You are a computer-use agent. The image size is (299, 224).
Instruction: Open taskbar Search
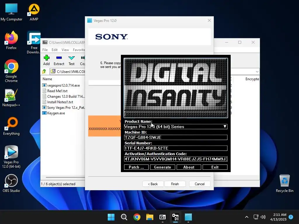pos(124,217)
